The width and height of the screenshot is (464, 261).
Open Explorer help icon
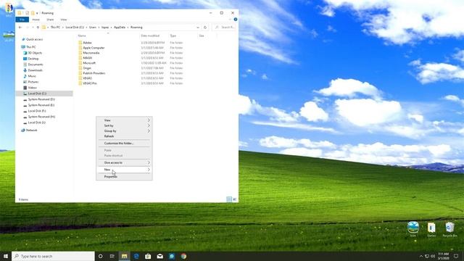(x=236, y=20)
